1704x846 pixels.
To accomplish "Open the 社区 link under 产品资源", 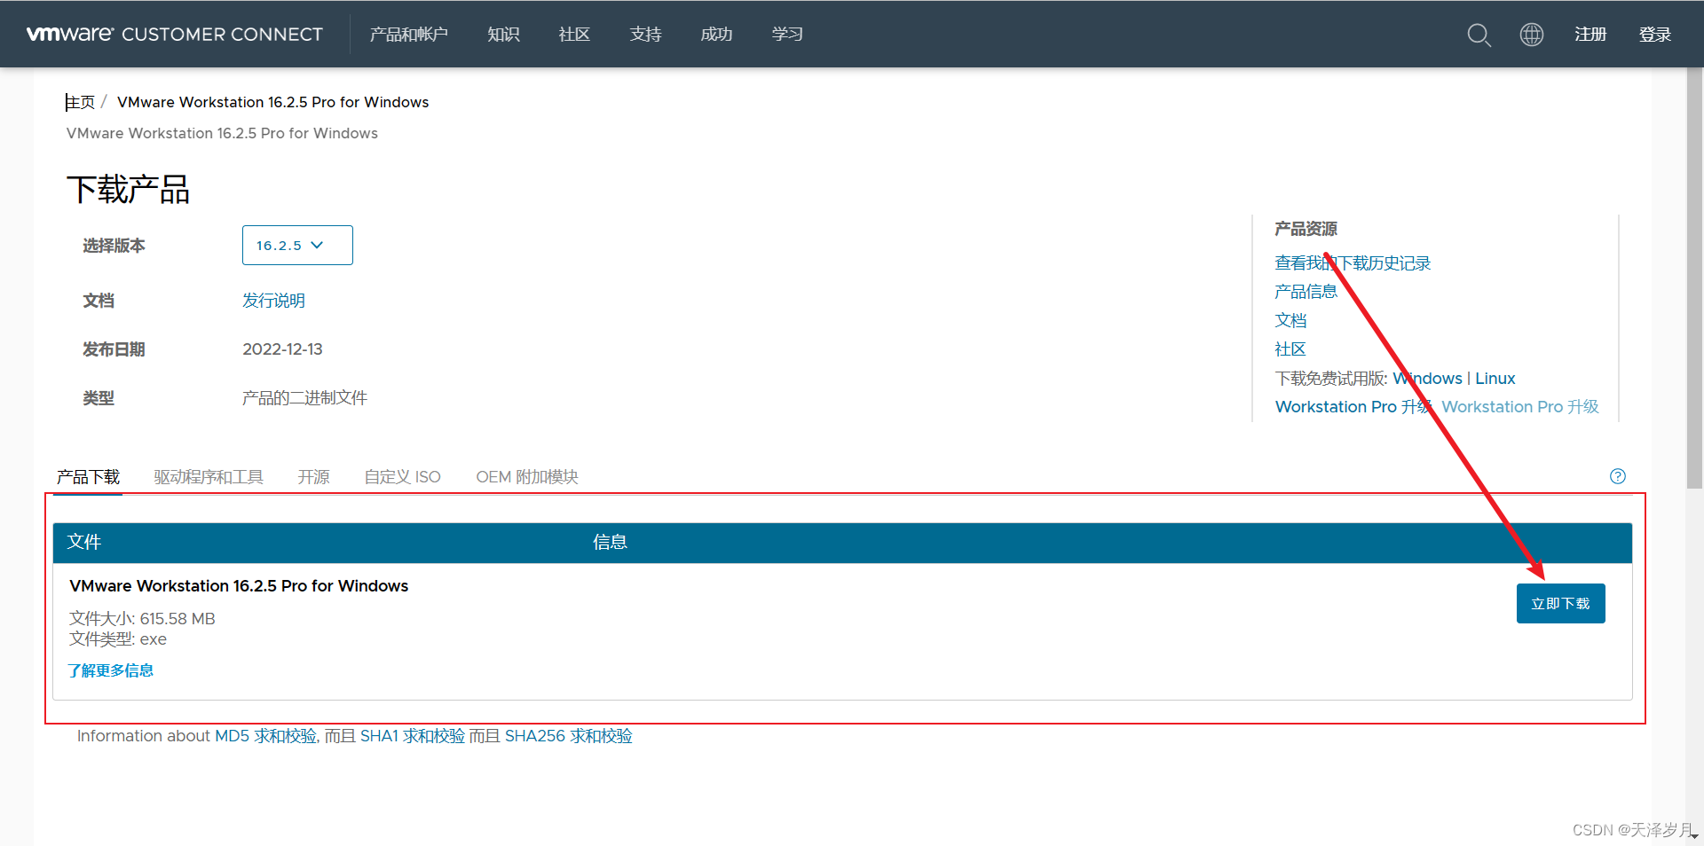I will (1290, 349).
